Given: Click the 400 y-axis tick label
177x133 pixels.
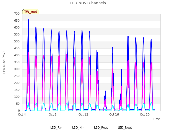Looking at the screenshot, I should tap(17, 55).
